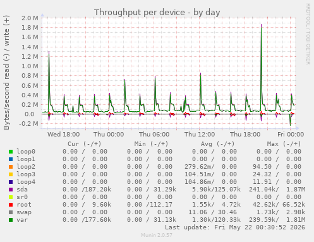Click the root min value '112.17'
The image size is (314, 242).
pos(161,205)
